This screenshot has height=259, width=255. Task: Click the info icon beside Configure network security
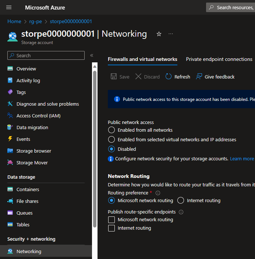click(111, 159)
